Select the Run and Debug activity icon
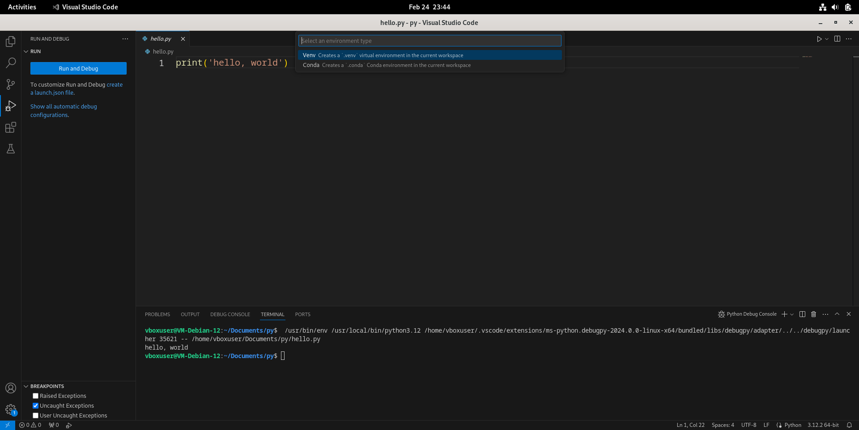Image resolution: width=859 pixels, height=430 pixels. click(11, 106)
